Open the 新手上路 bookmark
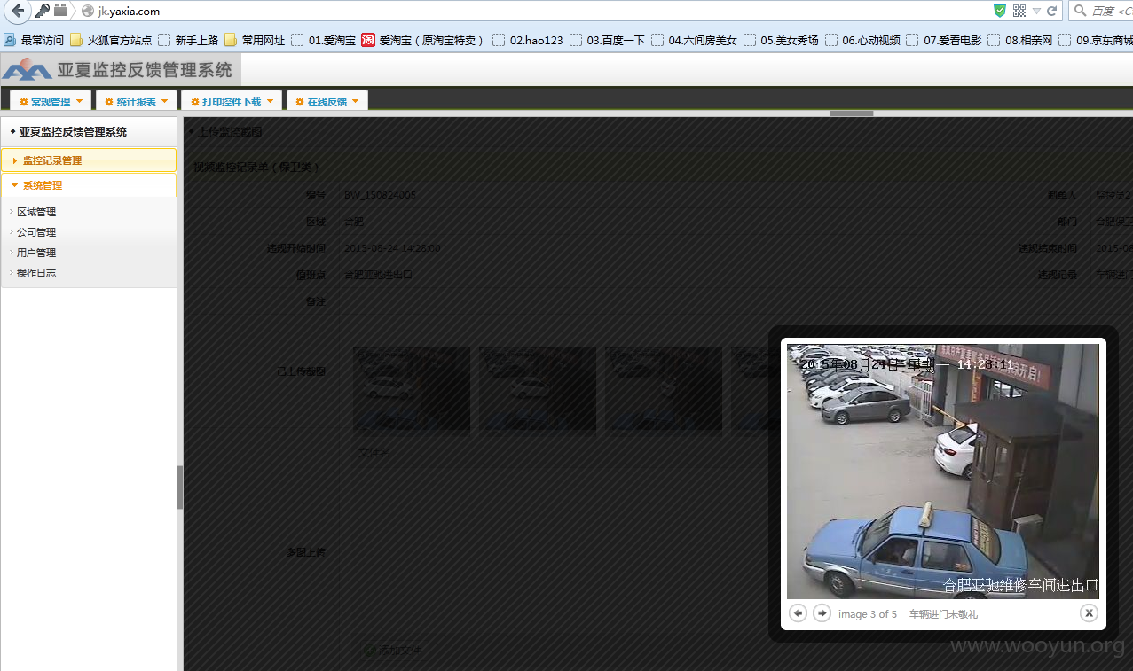Image resolution: width=1133 pixels, height=671 pixels. click(x=188, y=40)
